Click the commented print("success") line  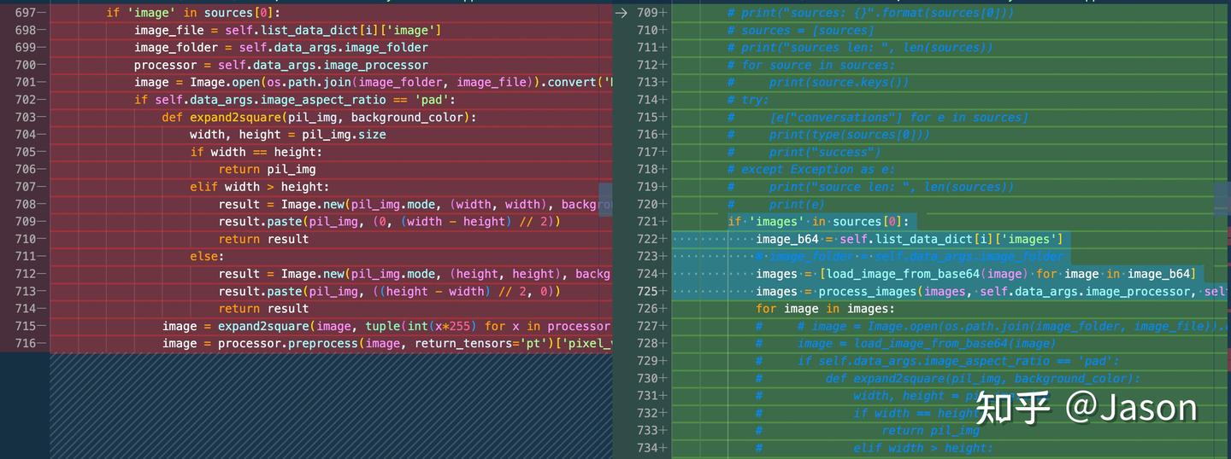[x=804, y=152]
